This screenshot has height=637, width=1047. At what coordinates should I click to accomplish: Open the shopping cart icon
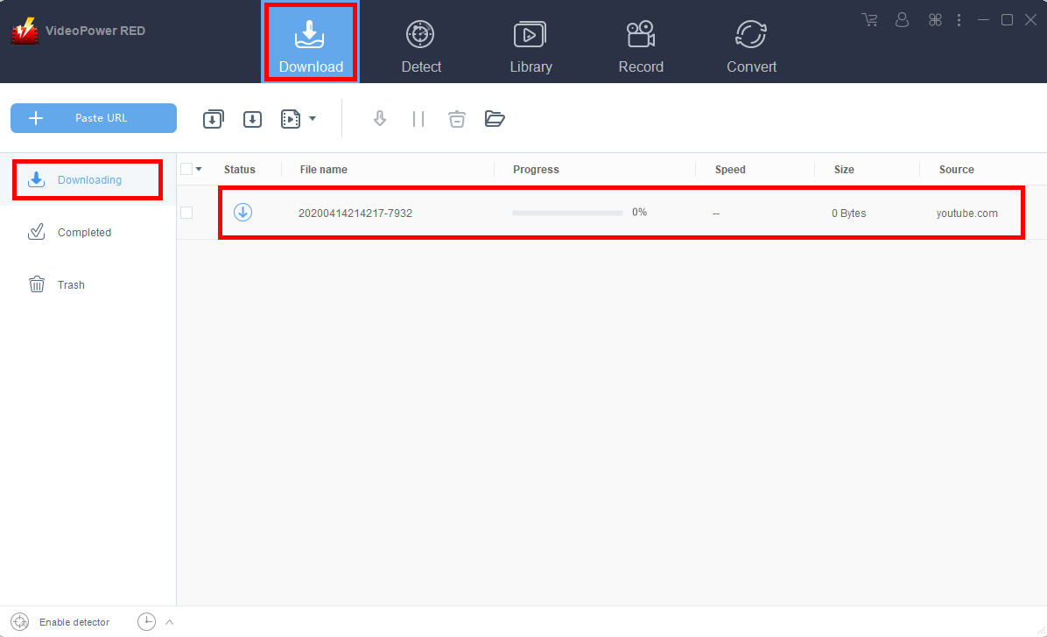pos(869,20)
